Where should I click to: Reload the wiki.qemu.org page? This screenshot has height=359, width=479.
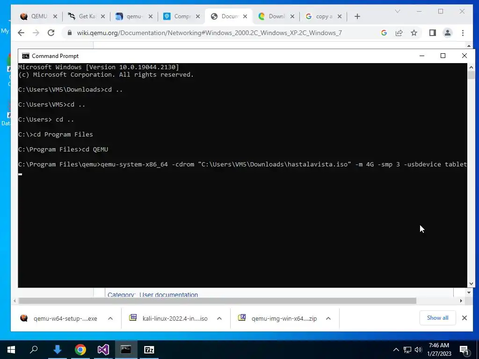coord(51,33)
